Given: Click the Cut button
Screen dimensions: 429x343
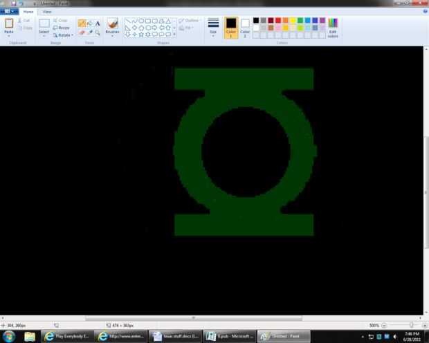Looking at the screenshot, I should [24, 21].
